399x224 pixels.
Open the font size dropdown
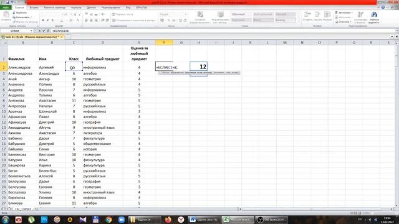(x=71, y=14)
